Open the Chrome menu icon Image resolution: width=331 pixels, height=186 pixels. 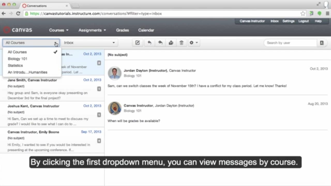327,13
